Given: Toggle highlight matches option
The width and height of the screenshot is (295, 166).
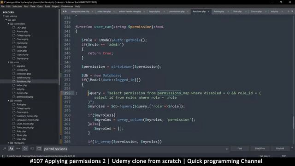Looking at the screenshot, I should click(39, 148).
